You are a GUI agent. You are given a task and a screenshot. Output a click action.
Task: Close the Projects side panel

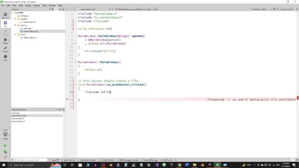click(x=64, y=9)
